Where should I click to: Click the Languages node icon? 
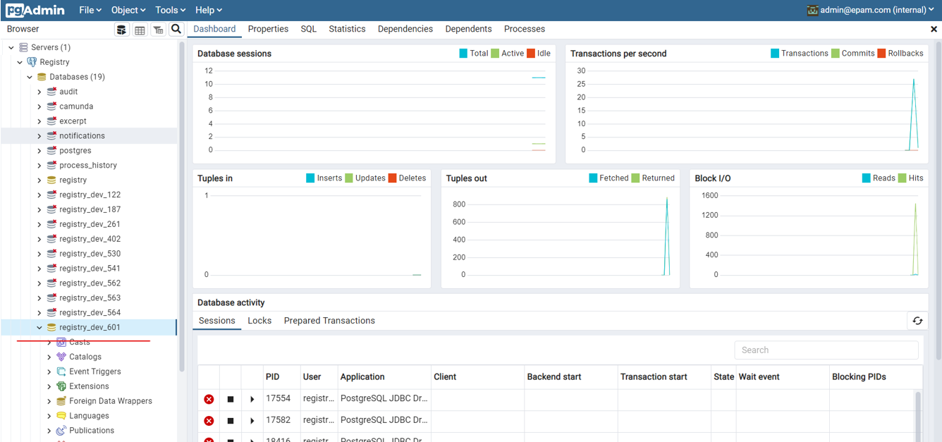61,416
